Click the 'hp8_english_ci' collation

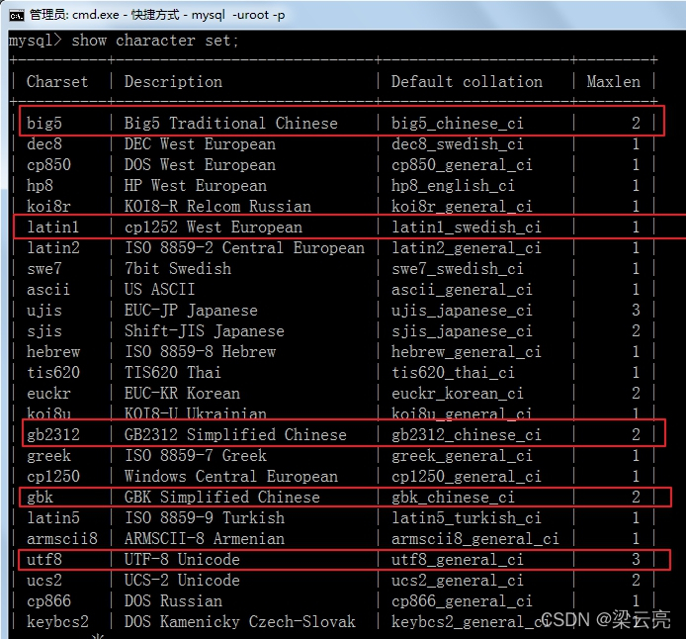[453, 186]
